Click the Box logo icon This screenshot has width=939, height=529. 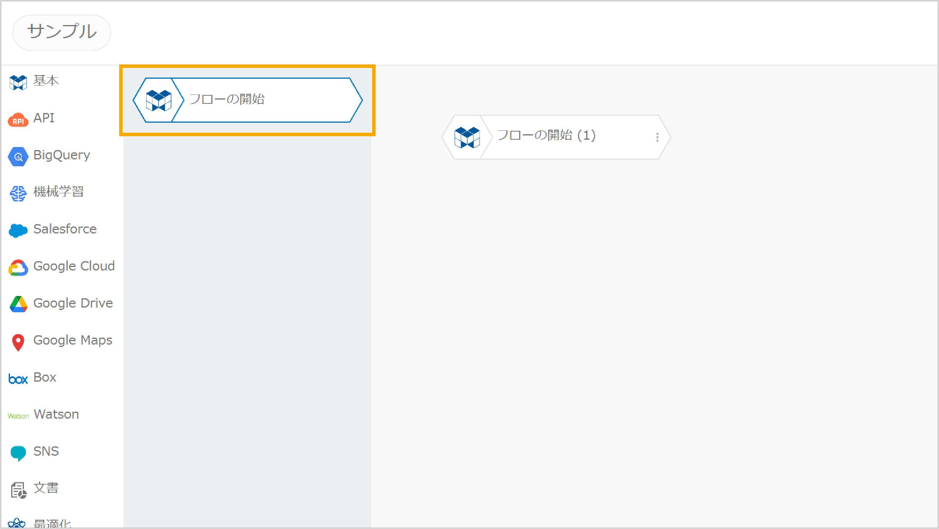(x=18, y=379)
